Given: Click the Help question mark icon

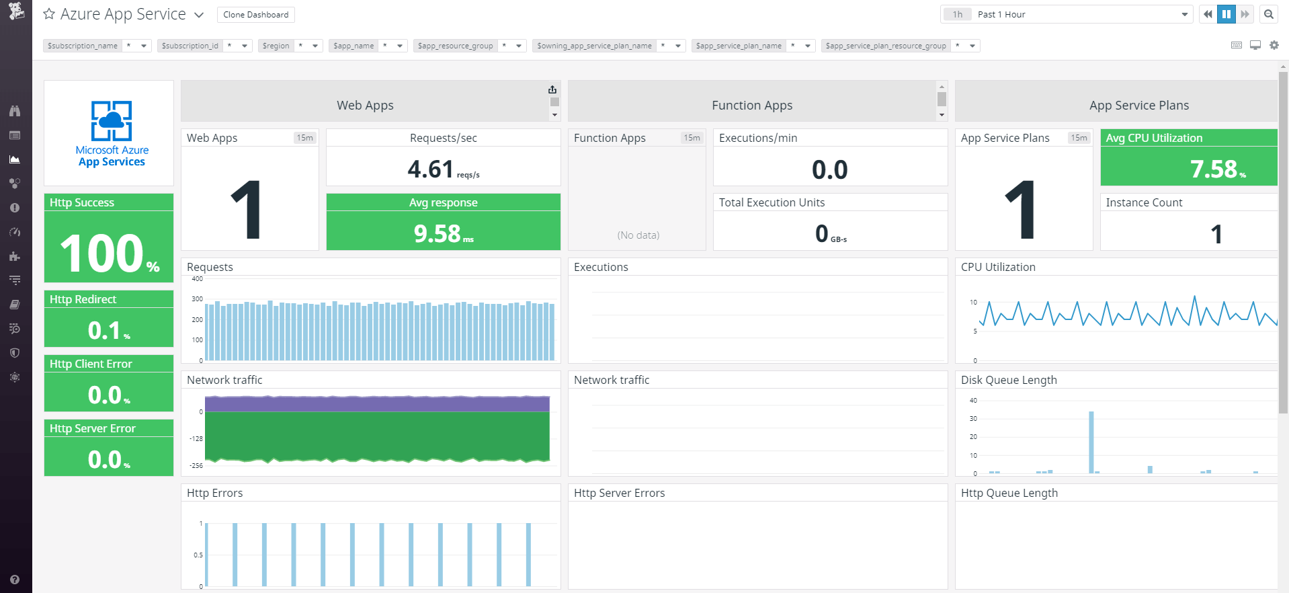Looking at the screenshot, I should [15, 580].
